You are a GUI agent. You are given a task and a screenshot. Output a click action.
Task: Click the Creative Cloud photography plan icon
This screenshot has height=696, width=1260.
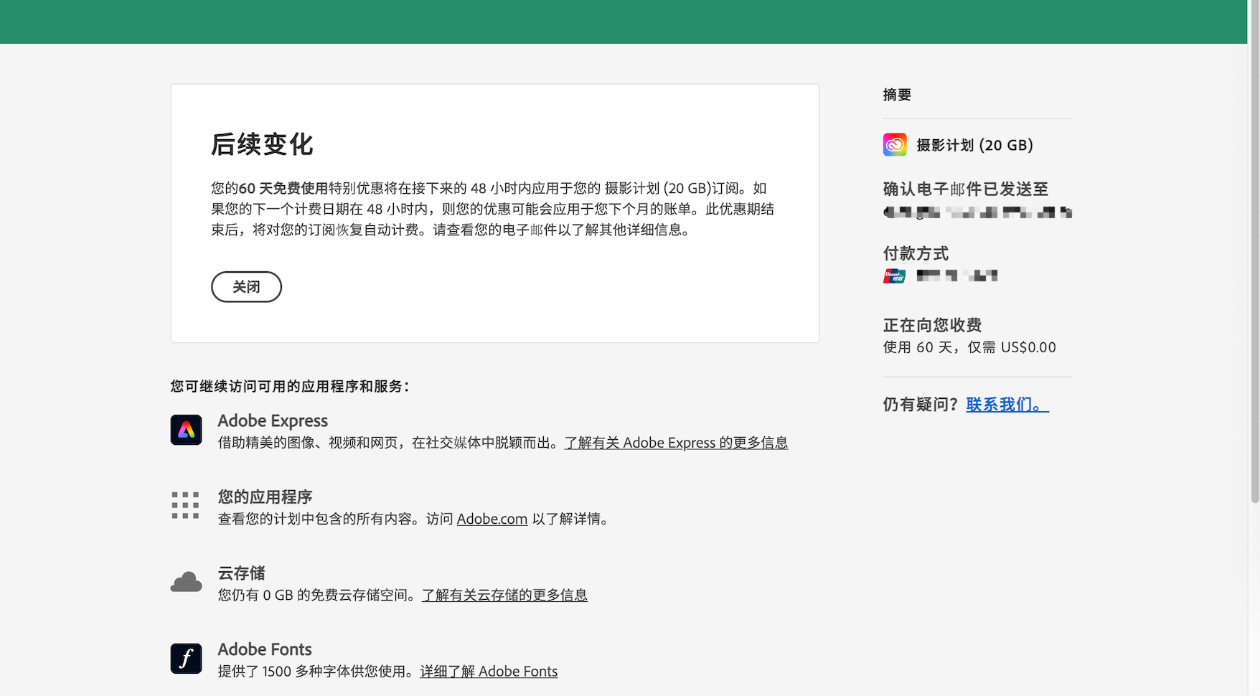pos(893,144)
